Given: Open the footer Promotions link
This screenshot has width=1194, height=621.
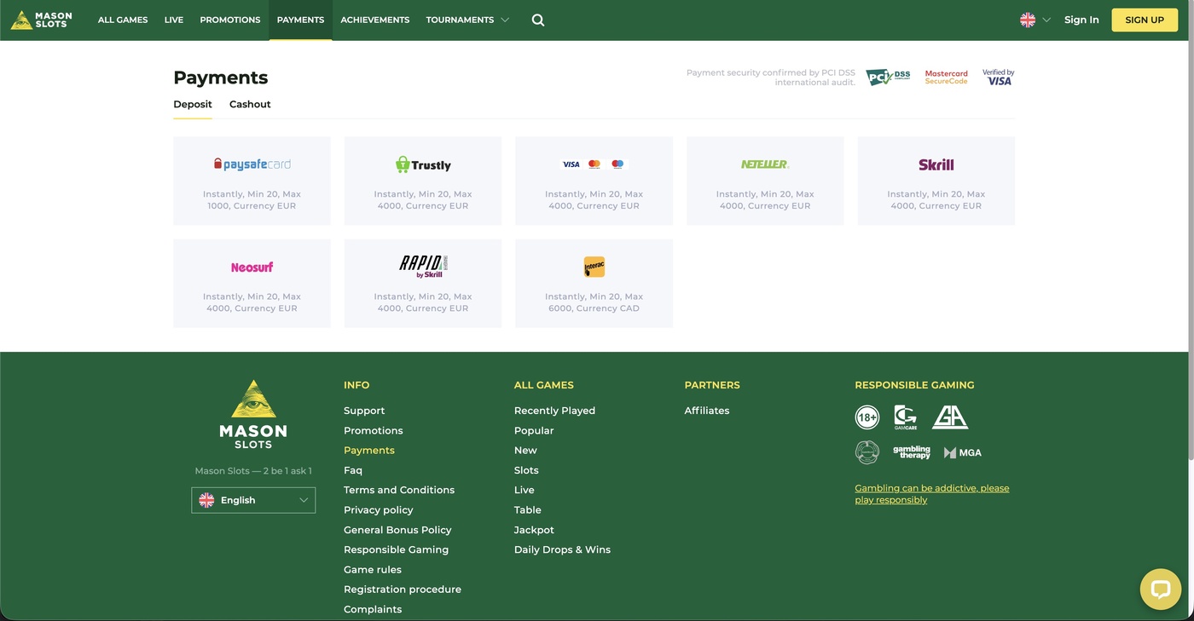Looking at the screenshot, I should point(374,431).
